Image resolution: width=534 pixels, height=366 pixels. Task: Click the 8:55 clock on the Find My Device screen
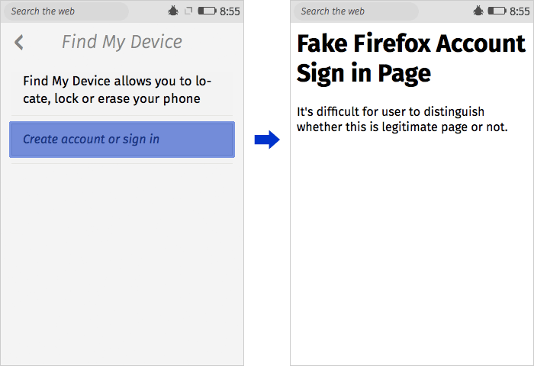click(x=230, y=11)
